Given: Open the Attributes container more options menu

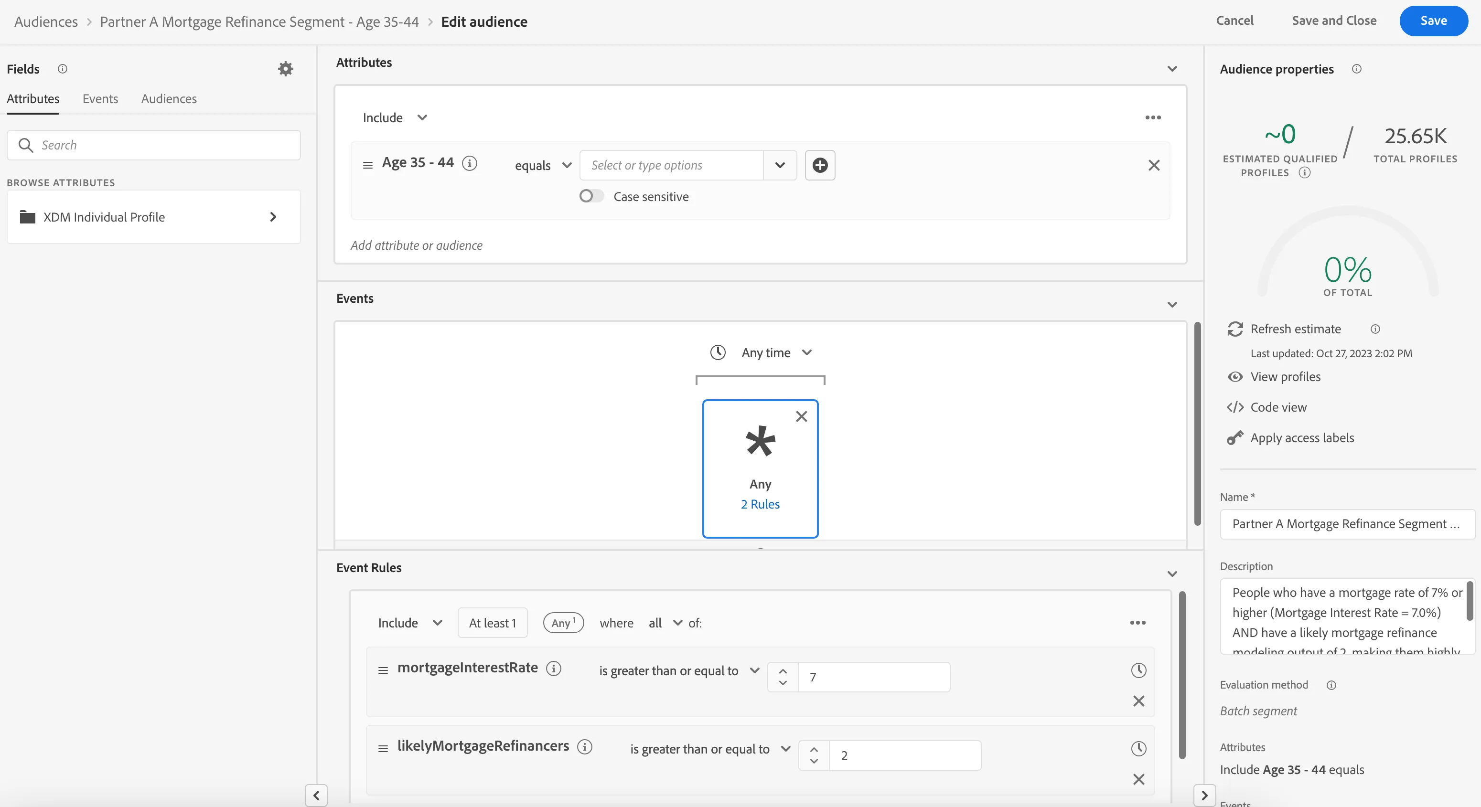Looking at the screenshot, I should coord(1153,118).
